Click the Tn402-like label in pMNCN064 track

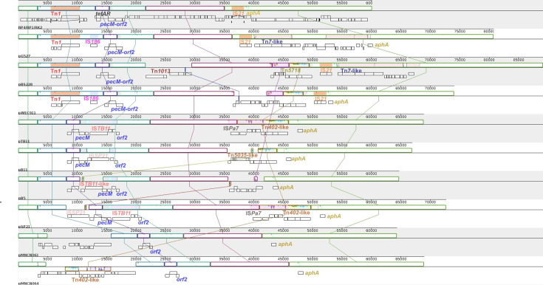coord(85,279)
